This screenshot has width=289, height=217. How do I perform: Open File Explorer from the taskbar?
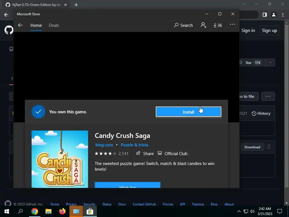(x=49, y=211)
